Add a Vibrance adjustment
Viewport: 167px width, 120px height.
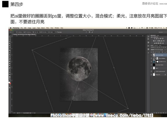[163, 39]
